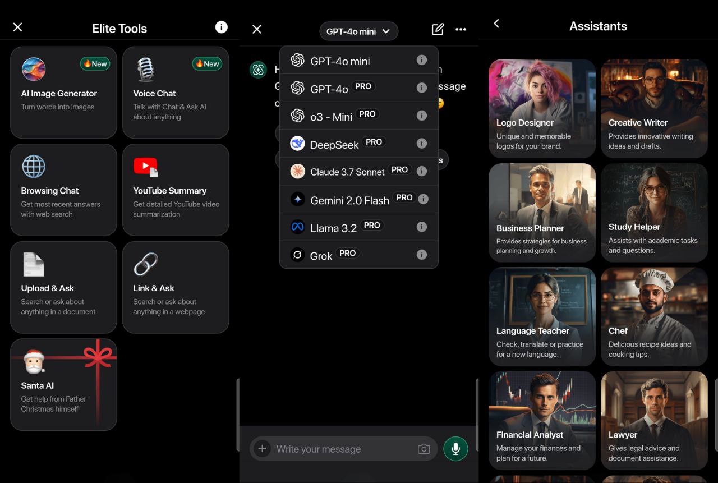Open the Study Helper assistant
The width and height of the screenshot is (718, 483).
click(654, 213)
